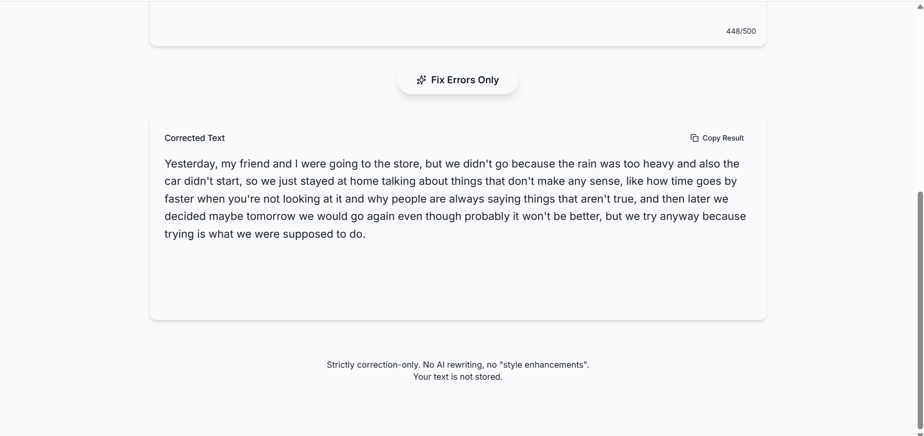Click the scrollbar track above the thumb

(x=920, y=96)
